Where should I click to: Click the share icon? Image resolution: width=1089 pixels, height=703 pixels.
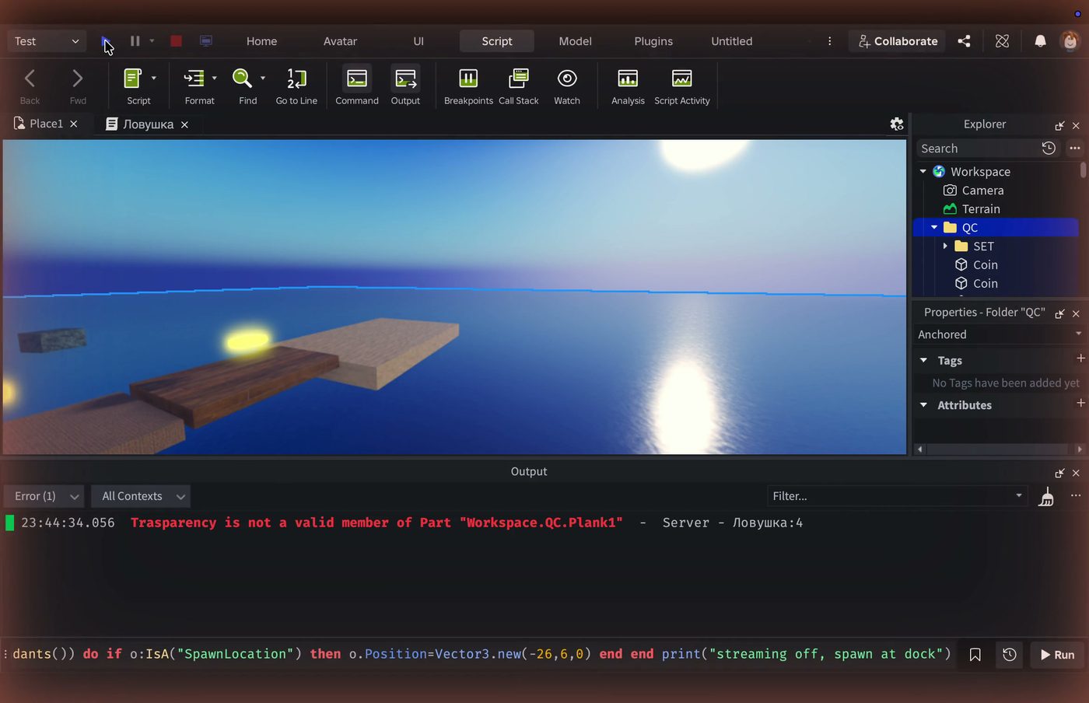[964, 41]
